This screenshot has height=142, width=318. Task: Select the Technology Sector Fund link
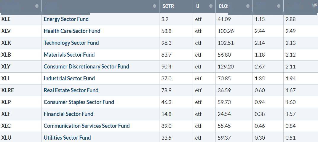point(71,43)
